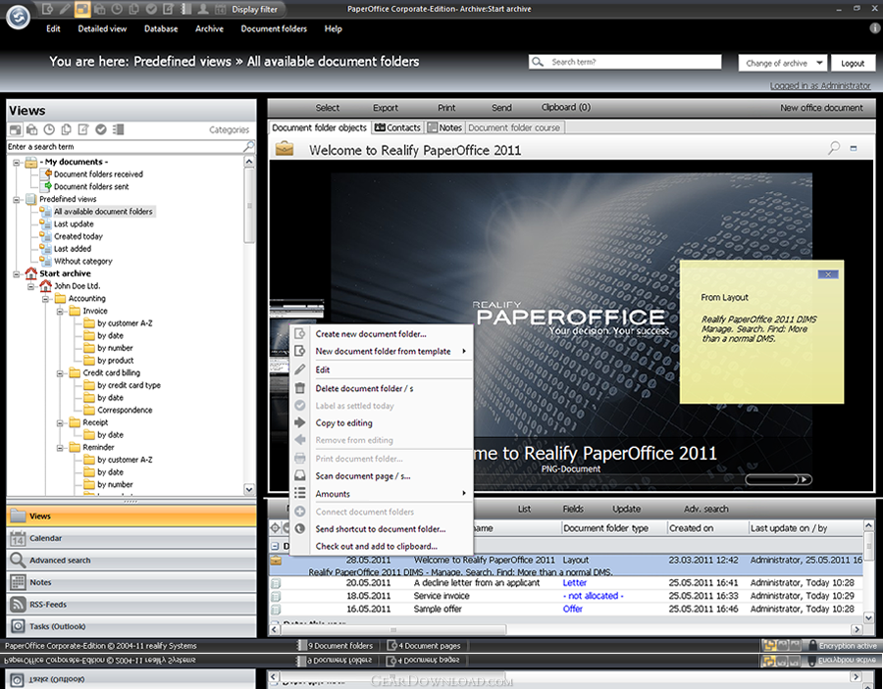Viewport: 883px width, 689px height.
Task: Click the Views panel search term field
Action: (125, 146)
